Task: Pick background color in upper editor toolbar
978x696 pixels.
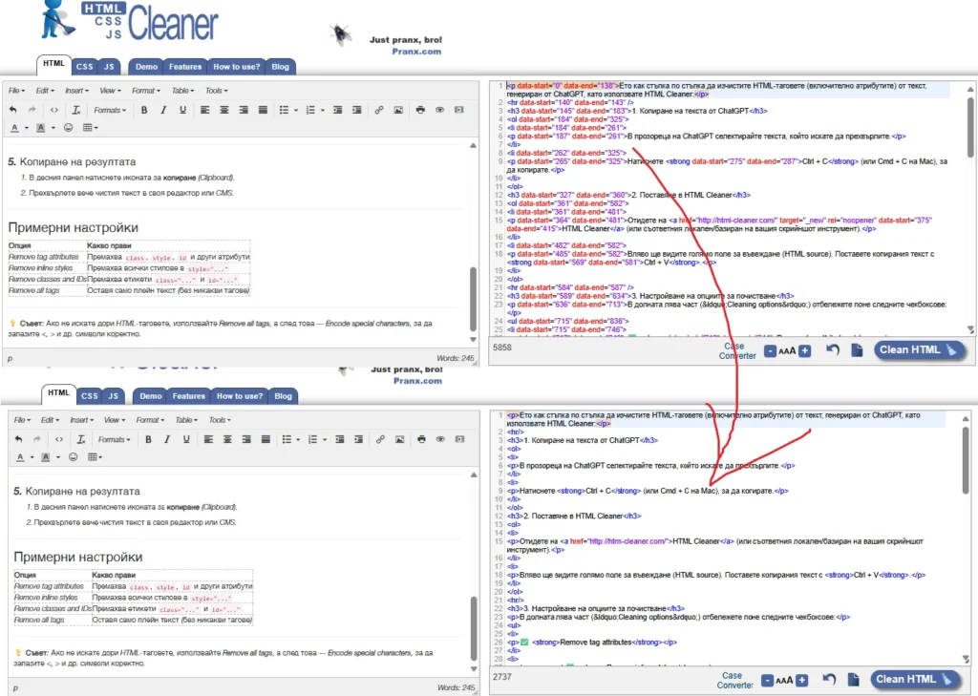Action: point(40,127)
